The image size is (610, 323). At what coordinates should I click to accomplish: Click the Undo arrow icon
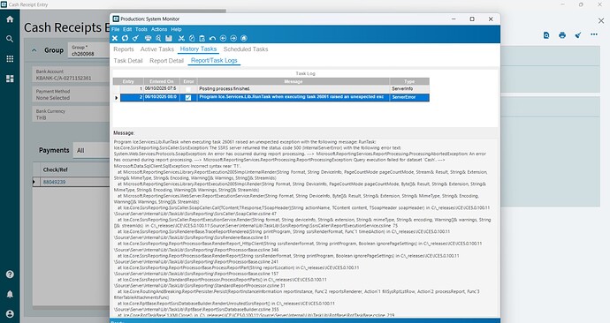(212, 38)
